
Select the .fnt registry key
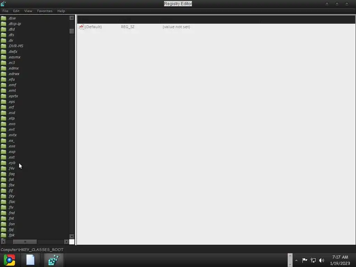[x=11, y=218]
